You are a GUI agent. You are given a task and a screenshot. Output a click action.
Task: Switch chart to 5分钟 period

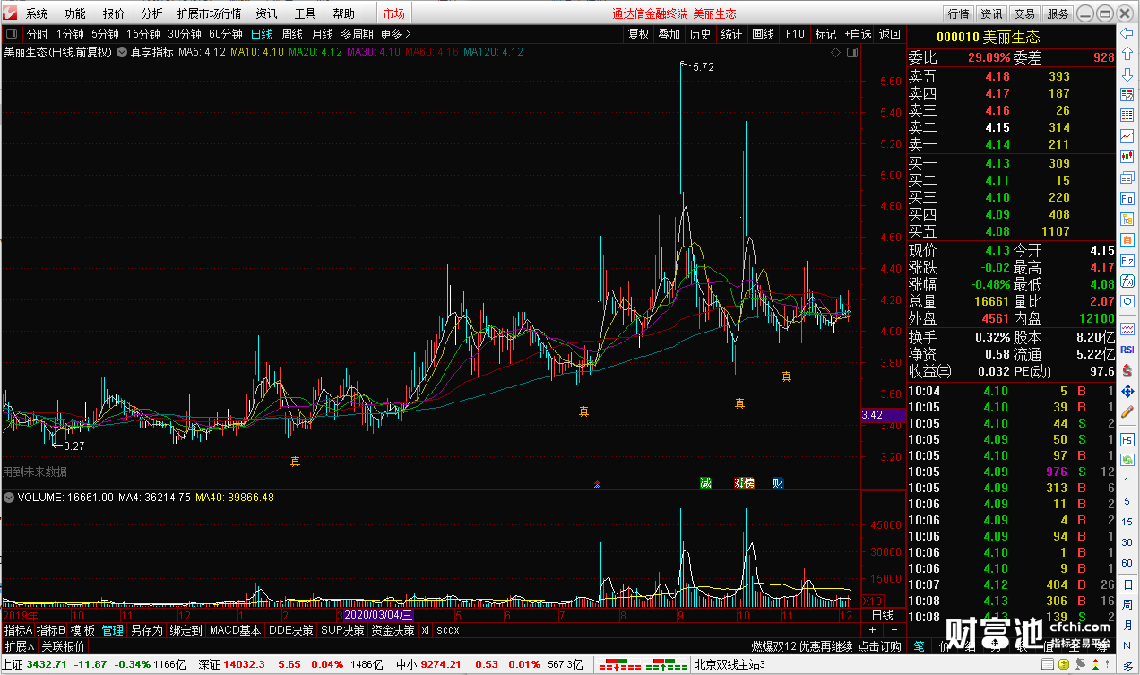pyautogui.click(x=105, y=34)
